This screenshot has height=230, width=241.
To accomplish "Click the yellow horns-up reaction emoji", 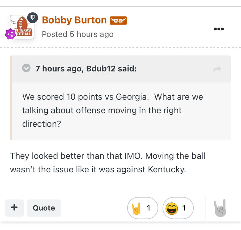I will (x=136, y=208).
